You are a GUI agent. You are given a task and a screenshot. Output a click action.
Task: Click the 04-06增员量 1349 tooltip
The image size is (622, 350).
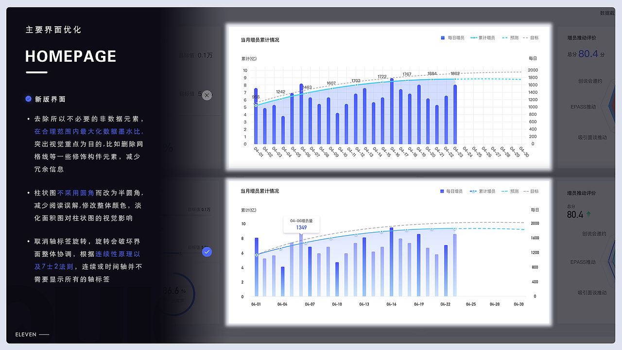pyautogui.click(x=301, y=224)
